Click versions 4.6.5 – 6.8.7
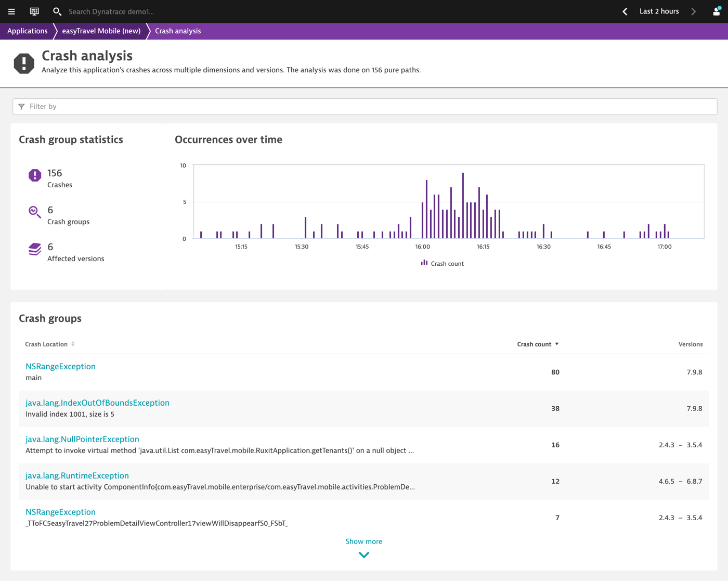The width and height of the screenshot is (728, 581). [x=680, y=481]
